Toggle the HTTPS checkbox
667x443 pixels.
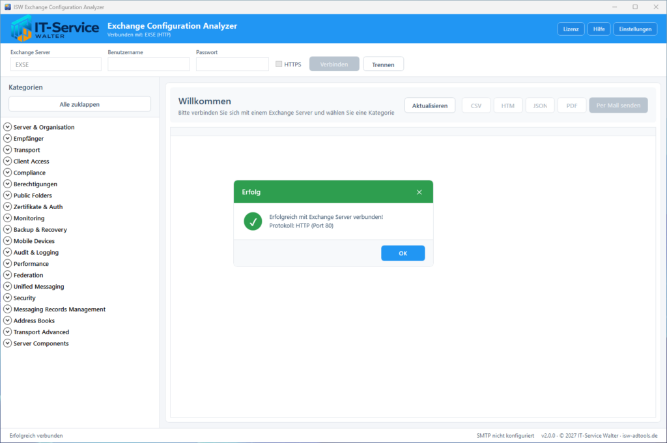[279, 64]
